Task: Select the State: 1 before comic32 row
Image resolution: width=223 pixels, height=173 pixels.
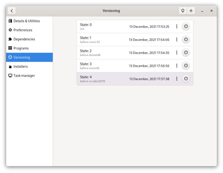Action: (102, 40)
